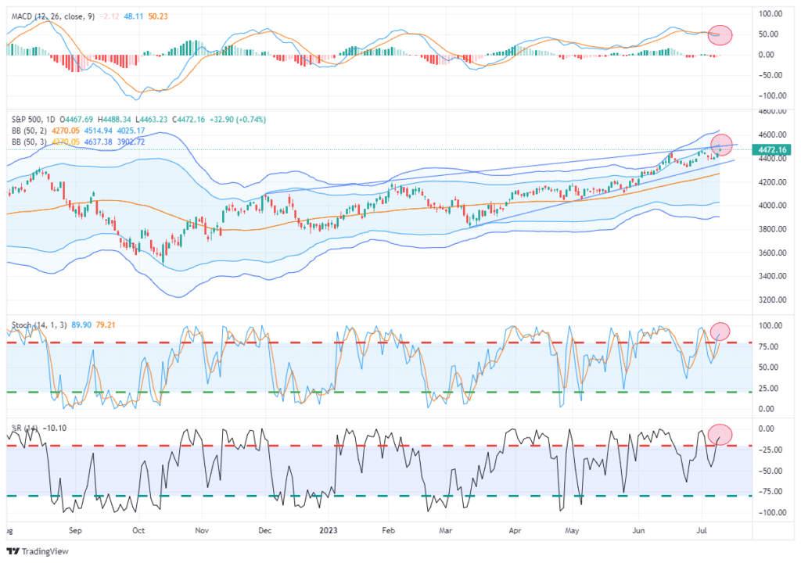
Task: Click the close price C4472.16 in legend
Action: pos(189,120)
